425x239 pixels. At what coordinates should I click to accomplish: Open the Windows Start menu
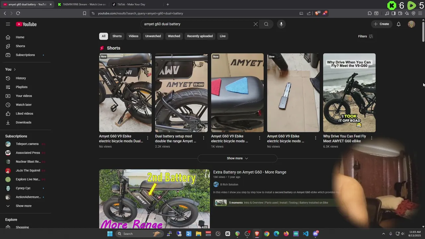point(110,234)
